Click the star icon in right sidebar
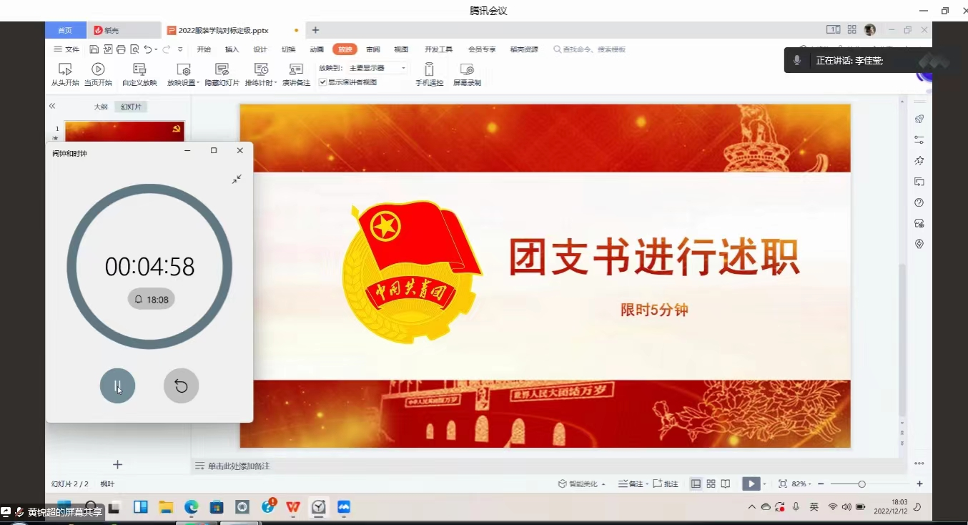968x525 pixels. pyautogui.click(x=919, y=160)
